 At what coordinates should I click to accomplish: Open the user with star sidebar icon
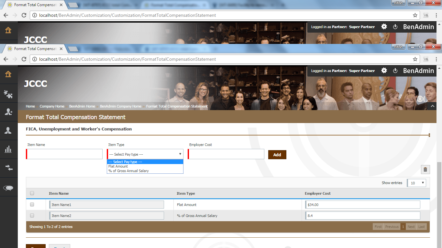pos(8,112)
